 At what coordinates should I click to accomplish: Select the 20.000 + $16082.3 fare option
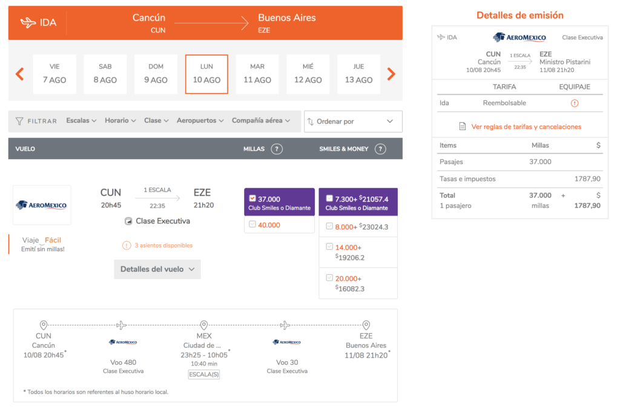[x=358, y=283]
